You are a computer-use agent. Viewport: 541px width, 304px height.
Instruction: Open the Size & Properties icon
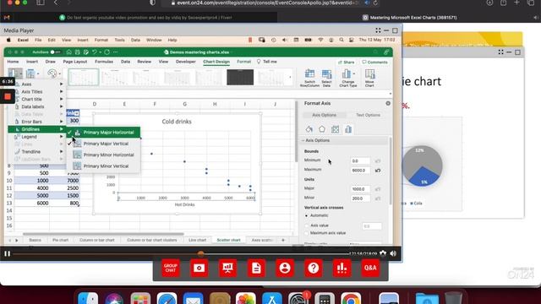(x=335, y=129)
